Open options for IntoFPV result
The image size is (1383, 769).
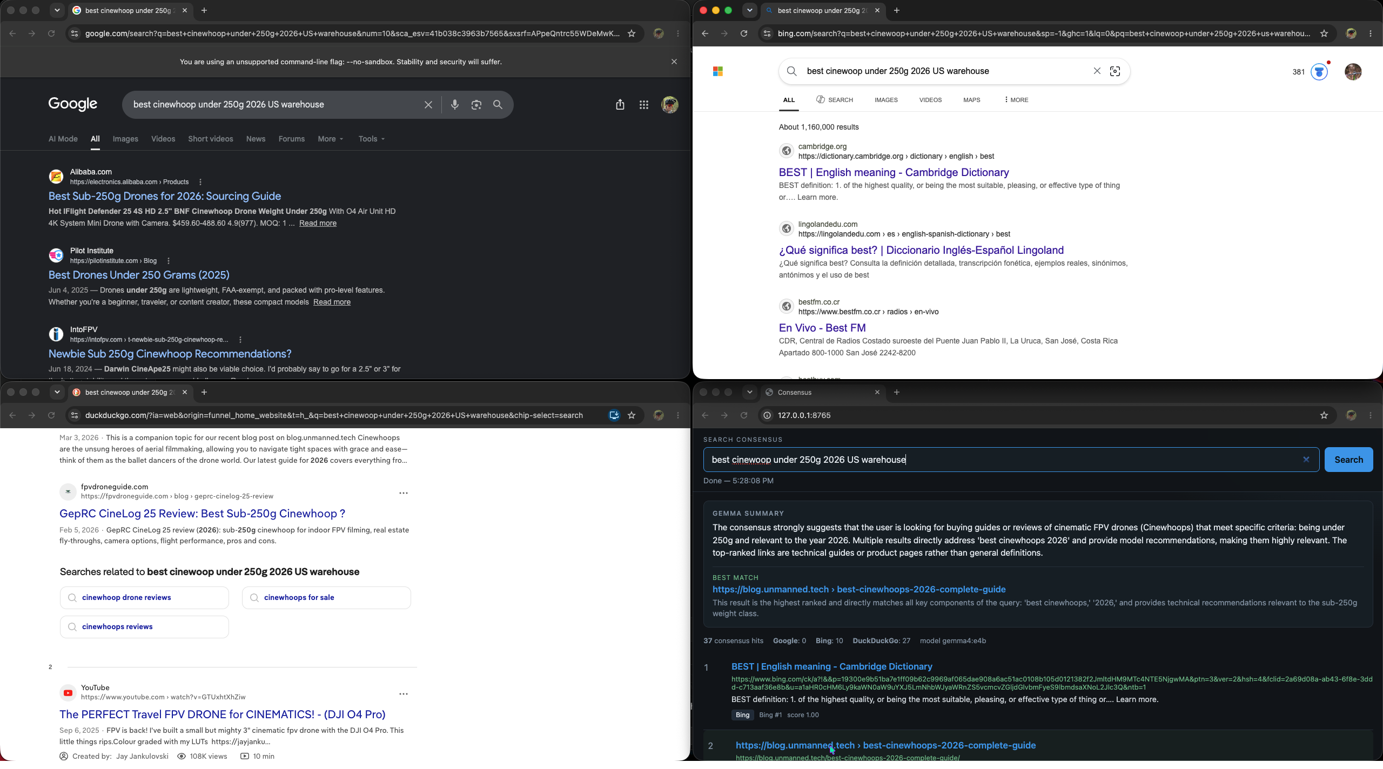click(x=240, y=340)
